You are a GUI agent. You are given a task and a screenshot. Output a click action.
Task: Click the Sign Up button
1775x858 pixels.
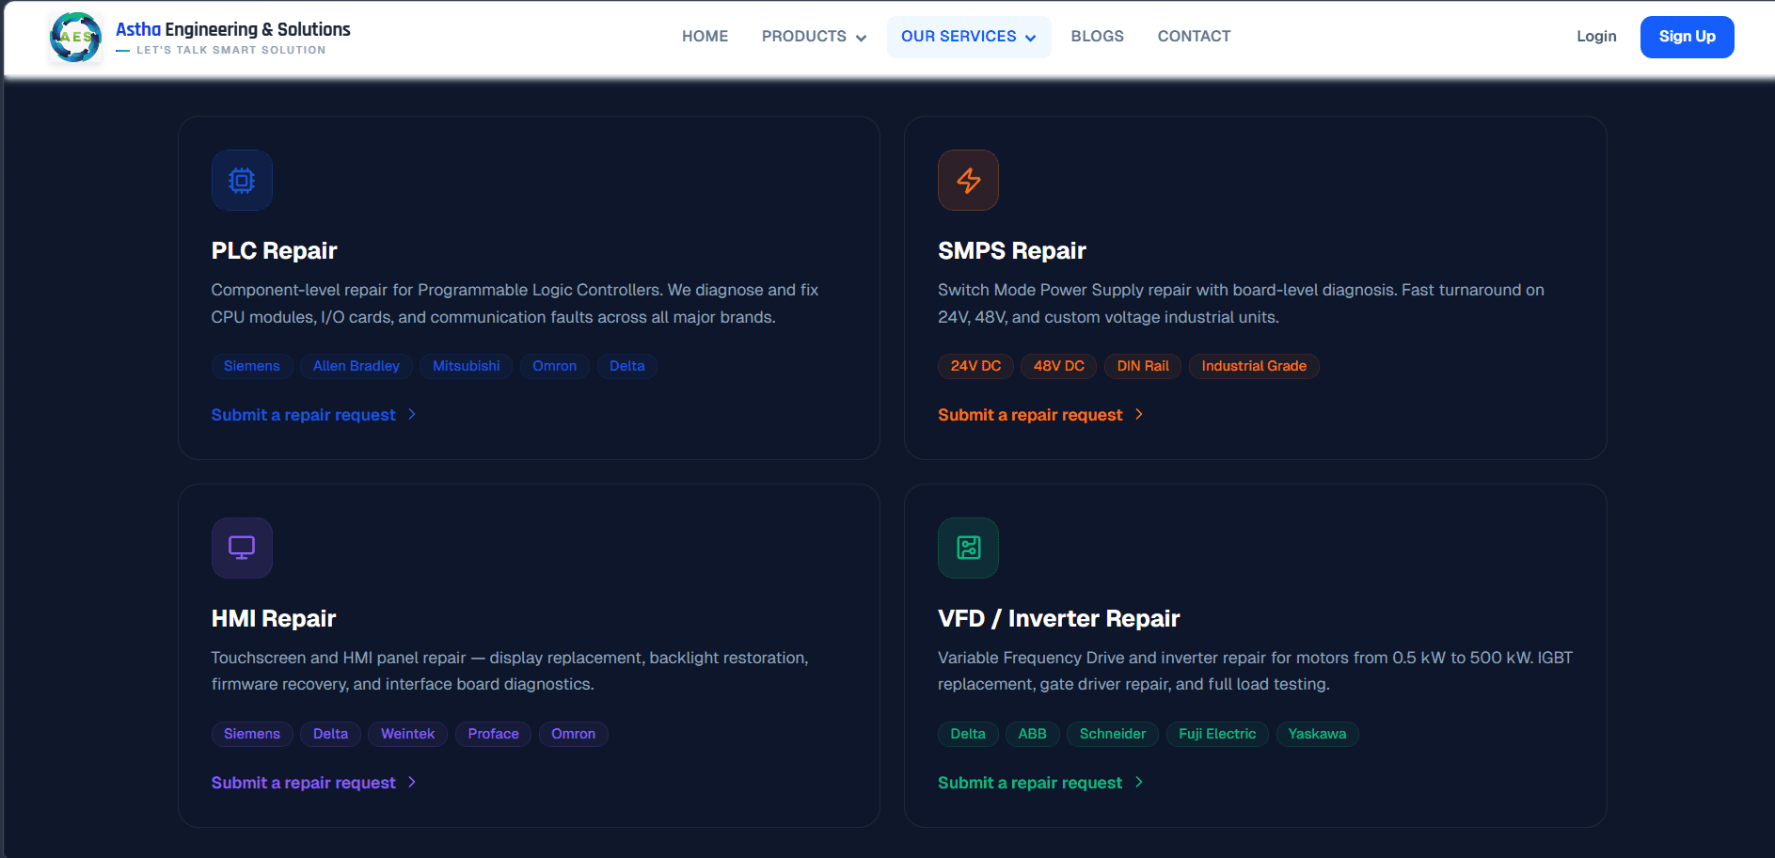click(x=1687, y=37)
